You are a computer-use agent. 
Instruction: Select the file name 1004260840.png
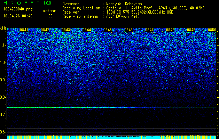pos(18,9)
